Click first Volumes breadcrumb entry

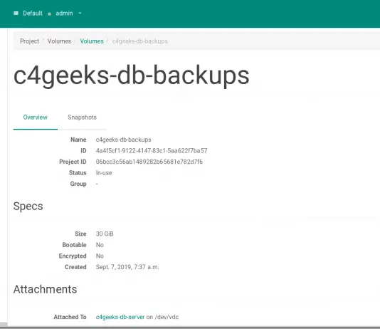(x=59, y=41)
